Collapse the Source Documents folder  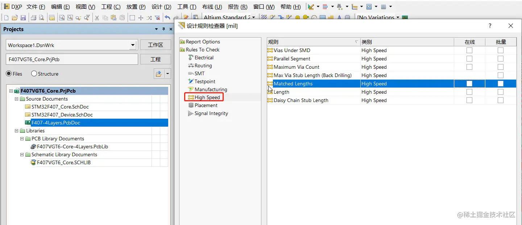(16, 99)
